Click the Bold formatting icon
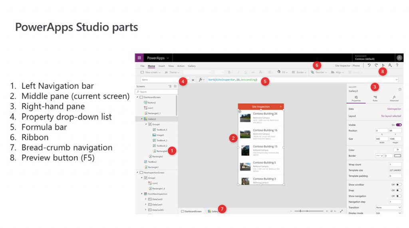 pos(229,72)
